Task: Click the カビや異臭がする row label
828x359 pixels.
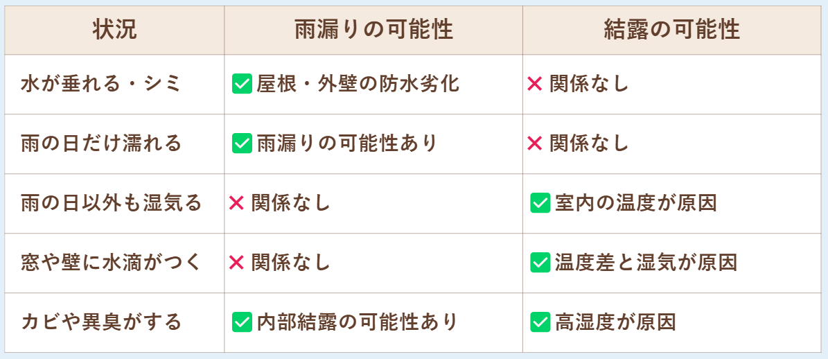Action: (101, 322)
